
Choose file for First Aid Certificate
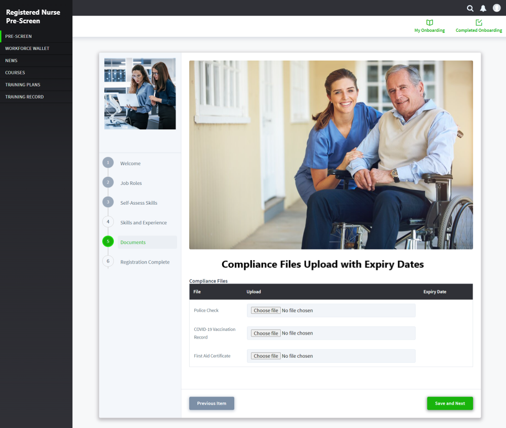click(266, 356)
